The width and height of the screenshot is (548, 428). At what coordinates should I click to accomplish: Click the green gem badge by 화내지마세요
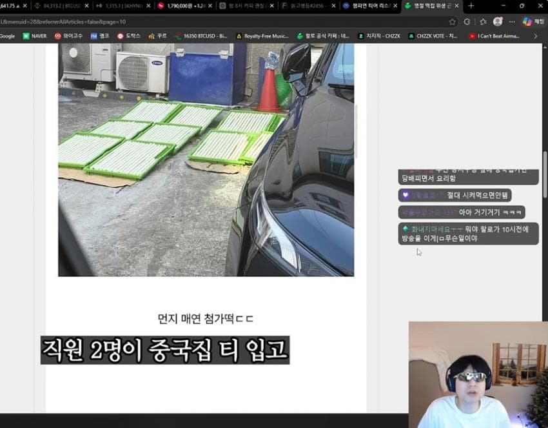pyautogui.click(x=406, y=229)
